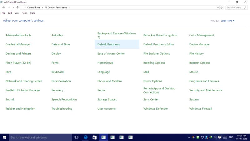The image size is (250, 141).
Task: Open Backup and Restore (Windows 7)
Action: (x=117, y=35)
